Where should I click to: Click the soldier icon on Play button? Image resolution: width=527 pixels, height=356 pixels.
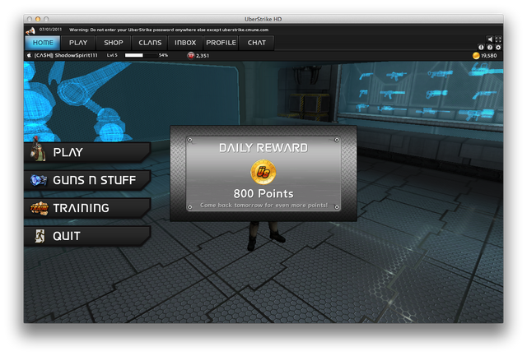click(x=37, y=150)
